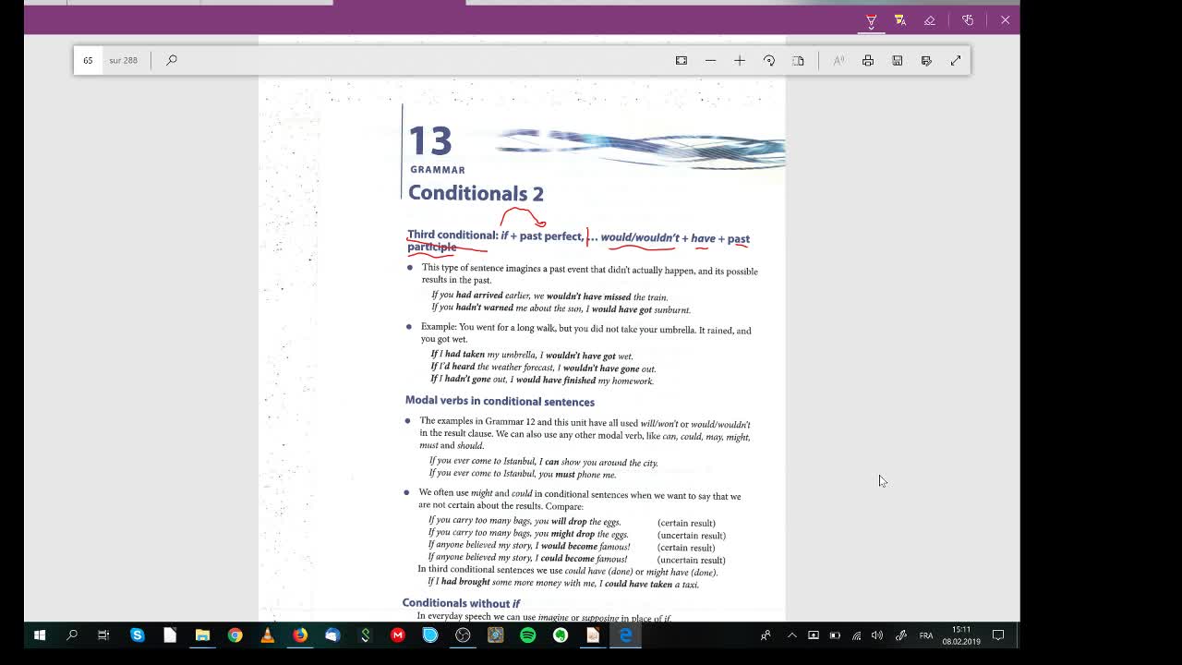Select the ballpoint pen ink tool
1182x665 pixels.
tap(871, 20)
